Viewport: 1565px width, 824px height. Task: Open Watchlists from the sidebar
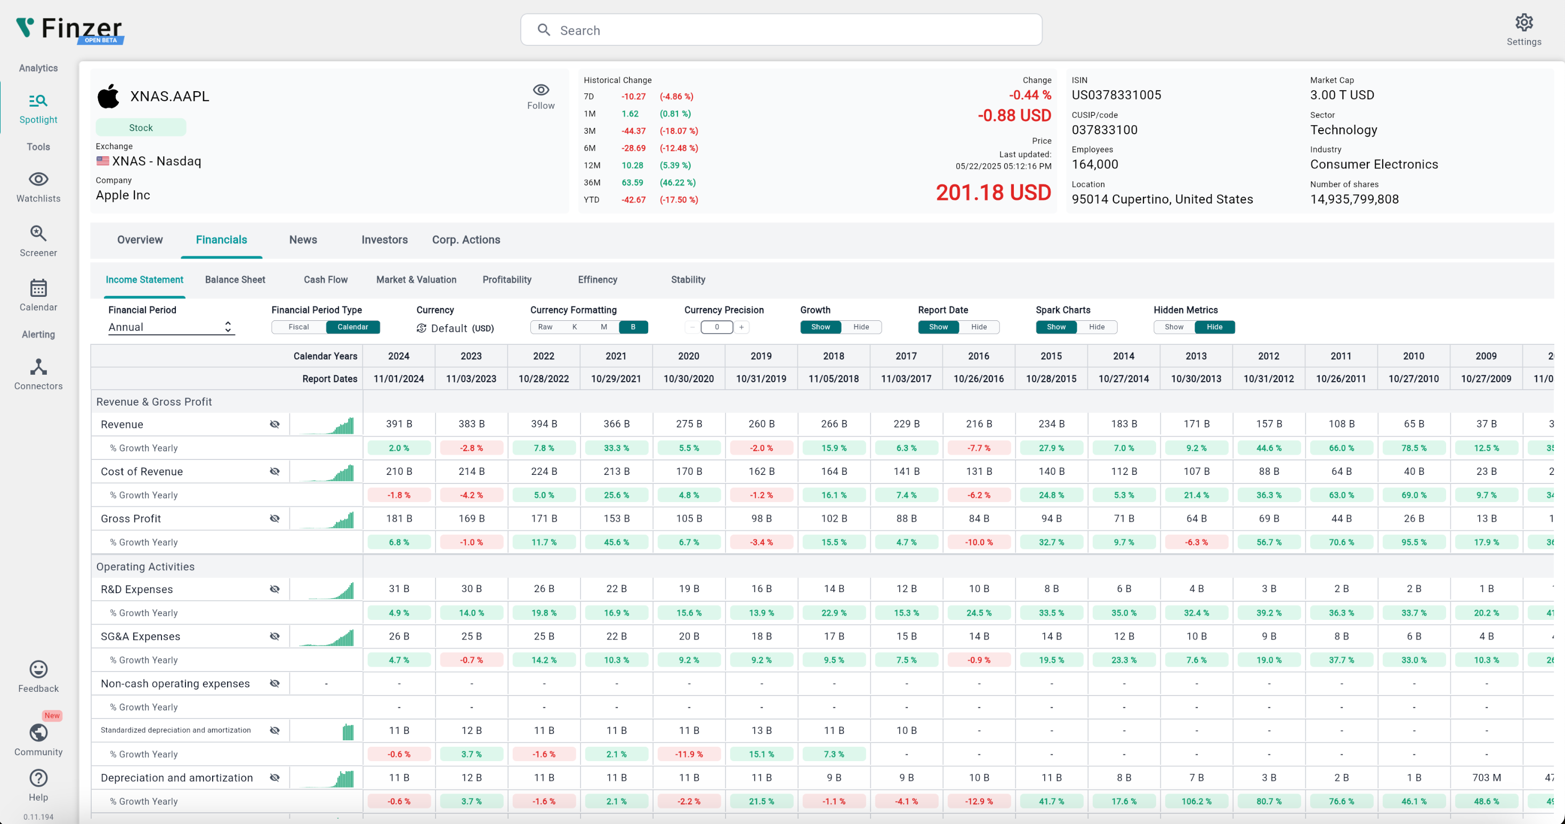coord(38,187)
